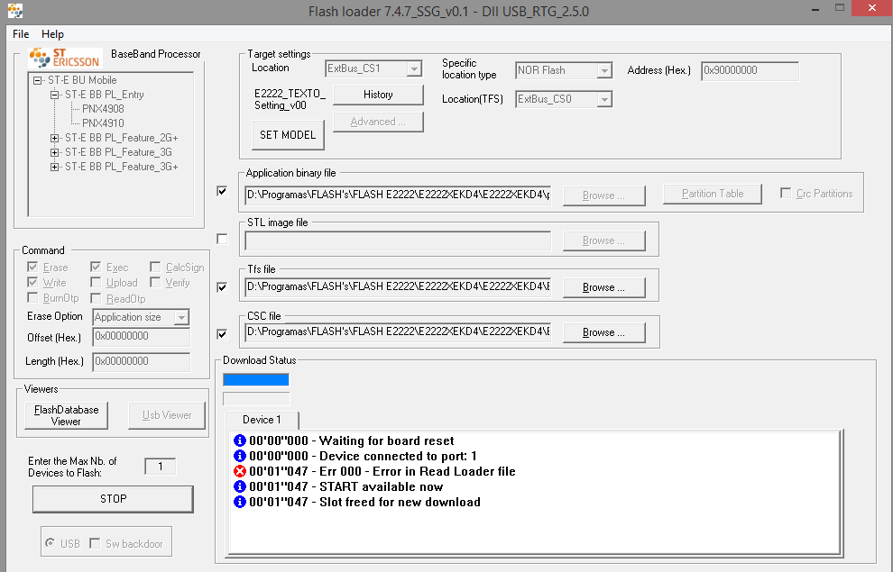Click the 'Error in Read Loader file' log line
Viewport: 893px width, 572px height.
(x=382, y=471)
